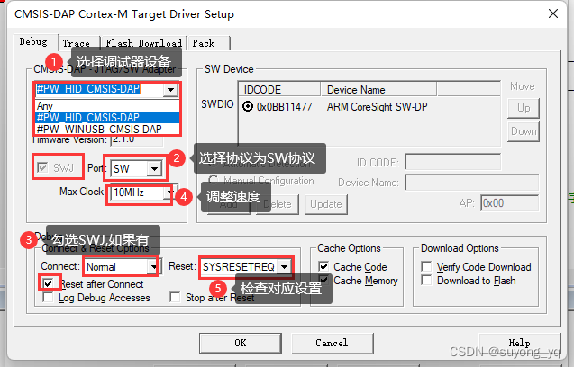The width and height of the screenshot is (574, 367).
Task: Click the Help button
Action: 519,343
